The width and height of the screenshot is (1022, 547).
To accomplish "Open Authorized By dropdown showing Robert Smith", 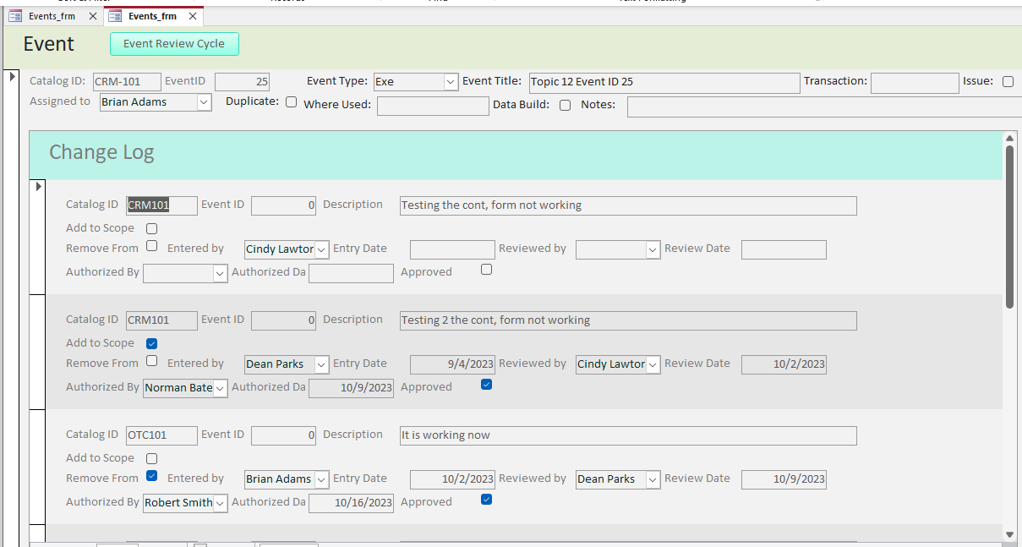I will pyautogui.click(x=220, y=503).
